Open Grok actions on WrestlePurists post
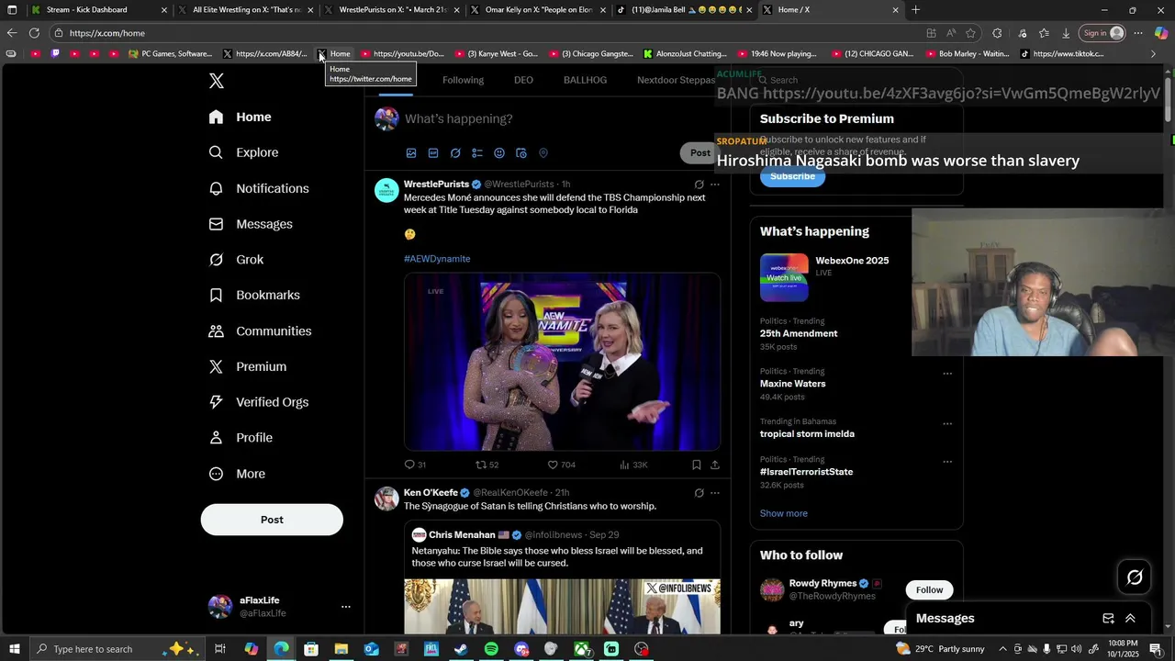The image size is (1175, 661). click(x=699, y=185)
